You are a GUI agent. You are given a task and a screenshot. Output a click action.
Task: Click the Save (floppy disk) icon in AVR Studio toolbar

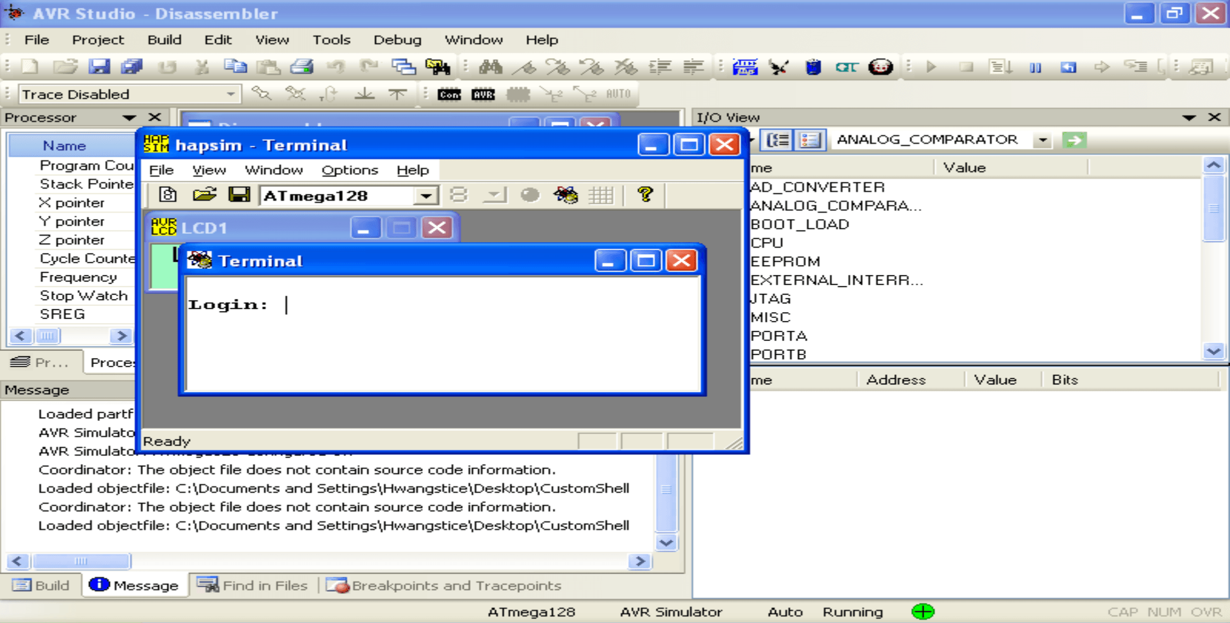[x=99, y=67]
